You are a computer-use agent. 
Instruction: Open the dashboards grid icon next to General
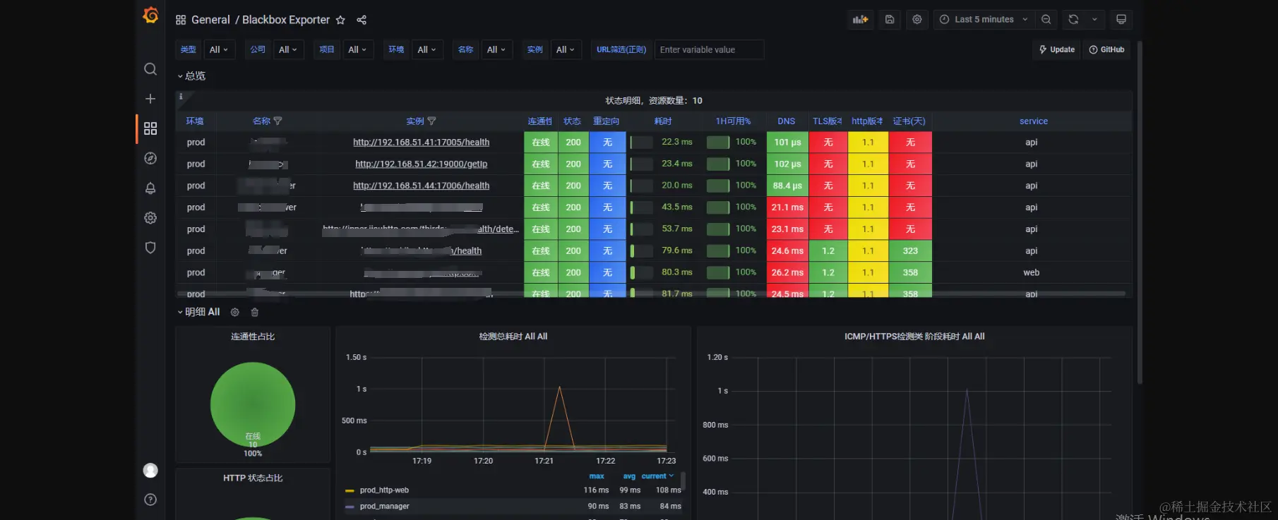coord(181,20)
